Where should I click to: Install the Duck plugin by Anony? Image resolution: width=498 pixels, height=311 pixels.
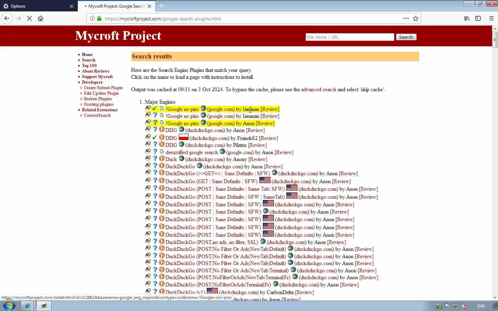pyautogui.click(x=171, y=159)
